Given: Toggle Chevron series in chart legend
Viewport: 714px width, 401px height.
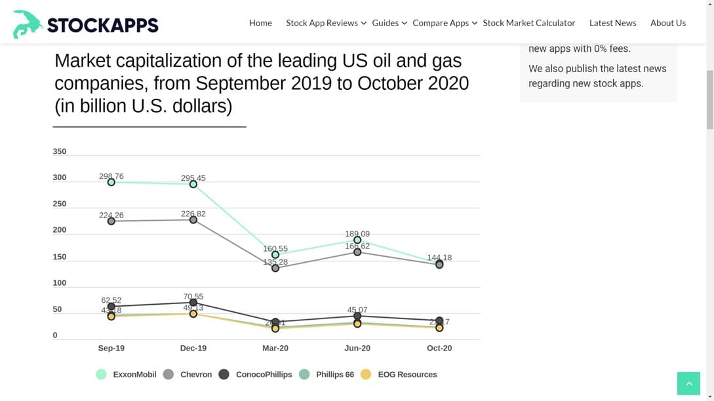Looking at the screenshot, I should coord(188,375).
